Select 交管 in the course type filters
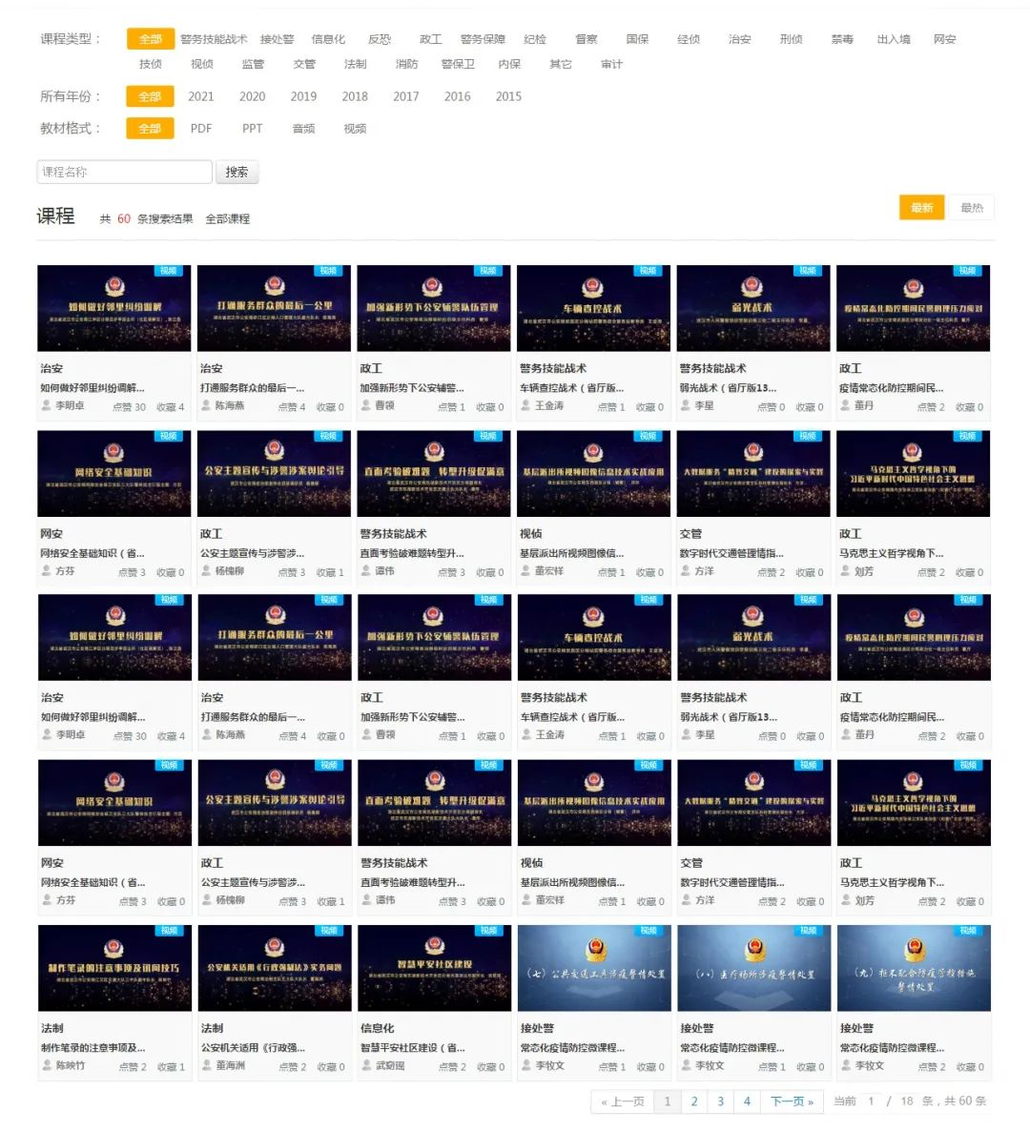The width and height of the screenshot is (1030, 1132). pos(304,64)
